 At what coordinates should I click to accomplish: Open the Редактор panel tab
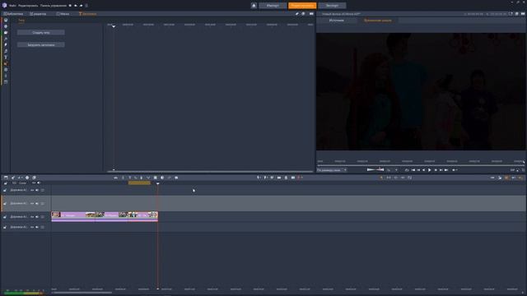click(x=38, y=14)
